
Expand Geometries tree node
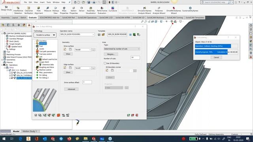point(2,60)
